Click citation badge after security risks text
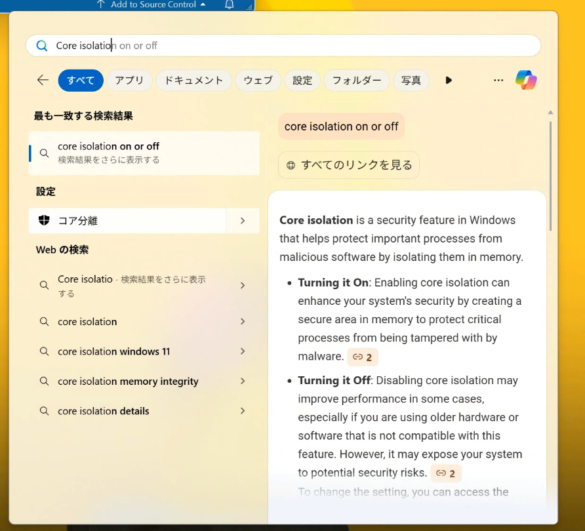Viewport: 585px width, 531px height. point(445,473)
